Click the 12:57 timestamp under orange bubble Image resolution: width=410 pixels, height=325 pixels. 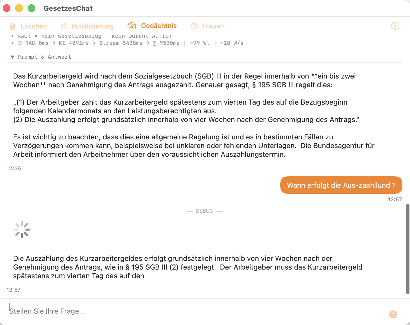pos(395,199)
